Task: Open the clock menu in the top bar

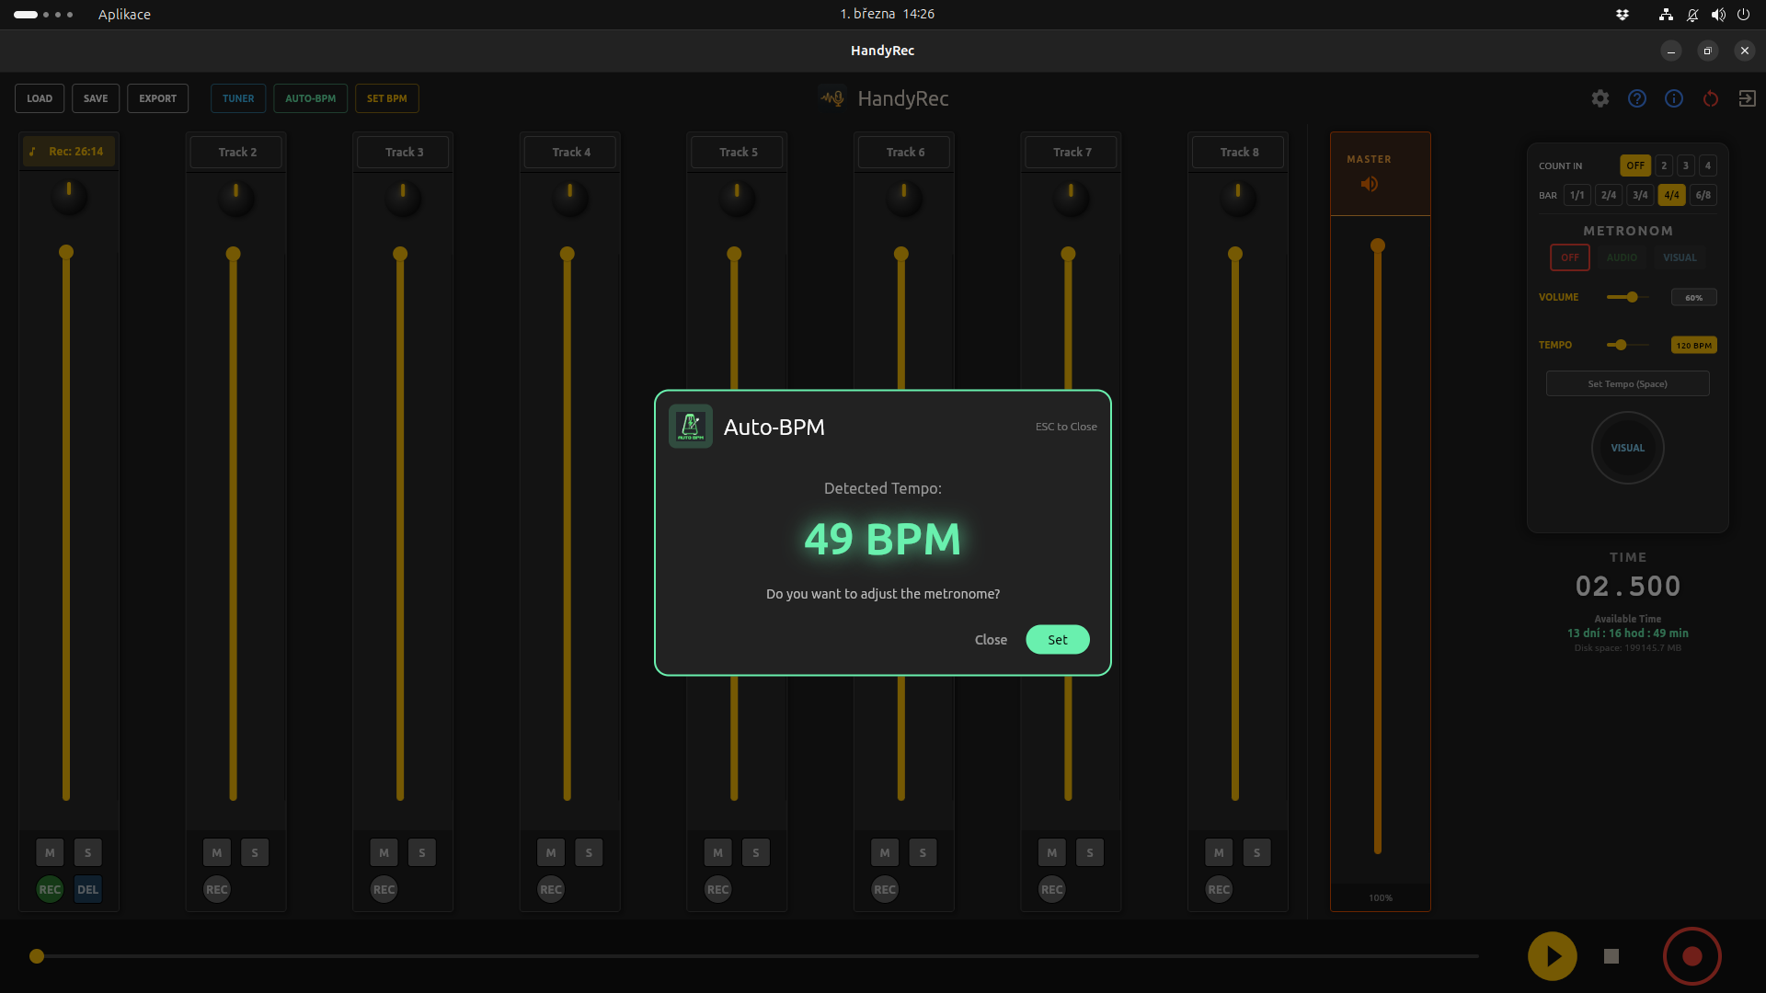Action: click(x=886, y=14)
